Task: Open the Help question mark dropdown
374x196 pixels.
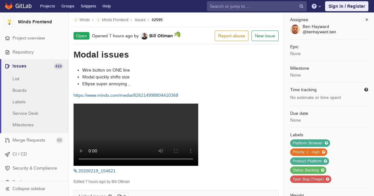Action: coord(316,6)
